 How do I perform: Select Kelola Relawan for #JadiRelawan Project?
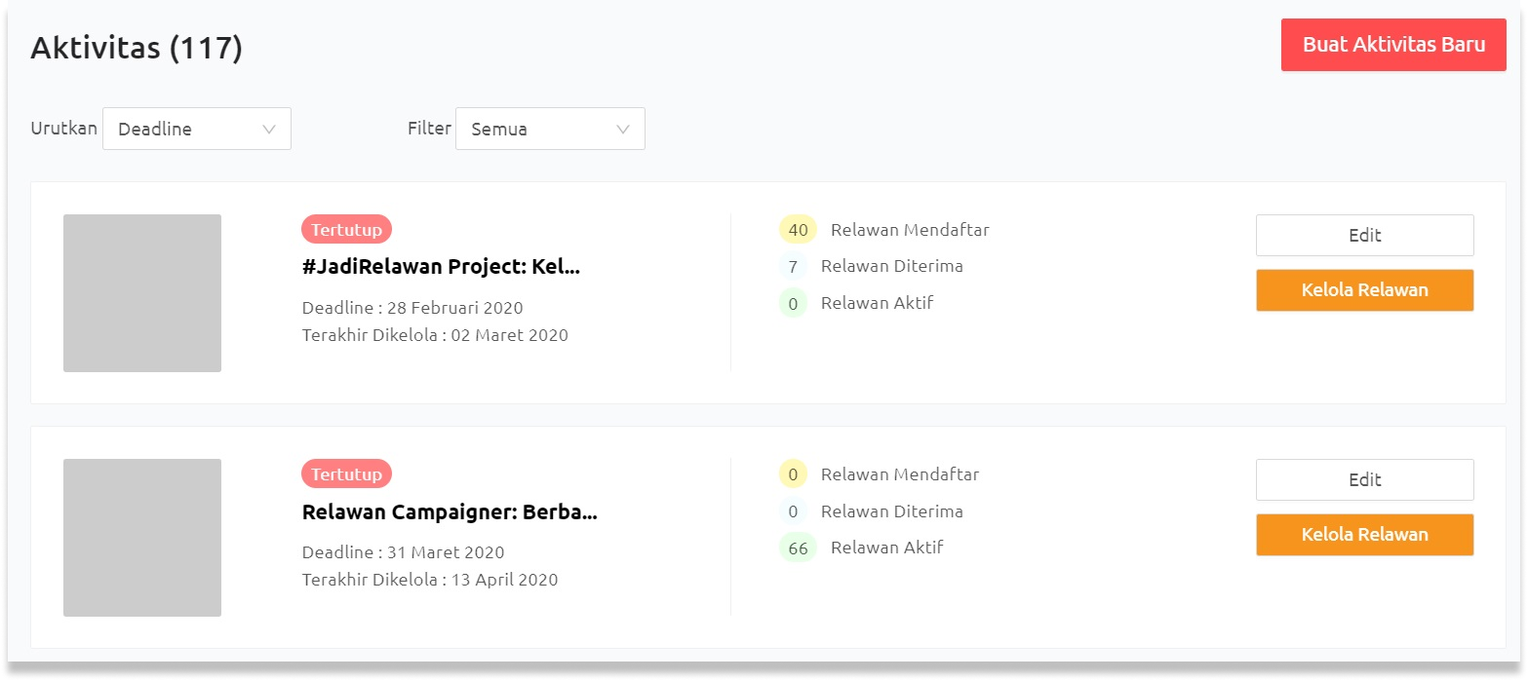[1364, 290]
